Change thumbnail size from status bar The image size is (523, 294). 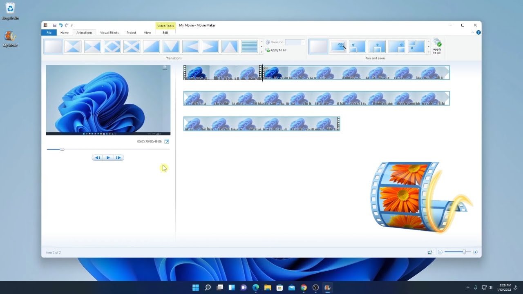click(x=430, y=252)
